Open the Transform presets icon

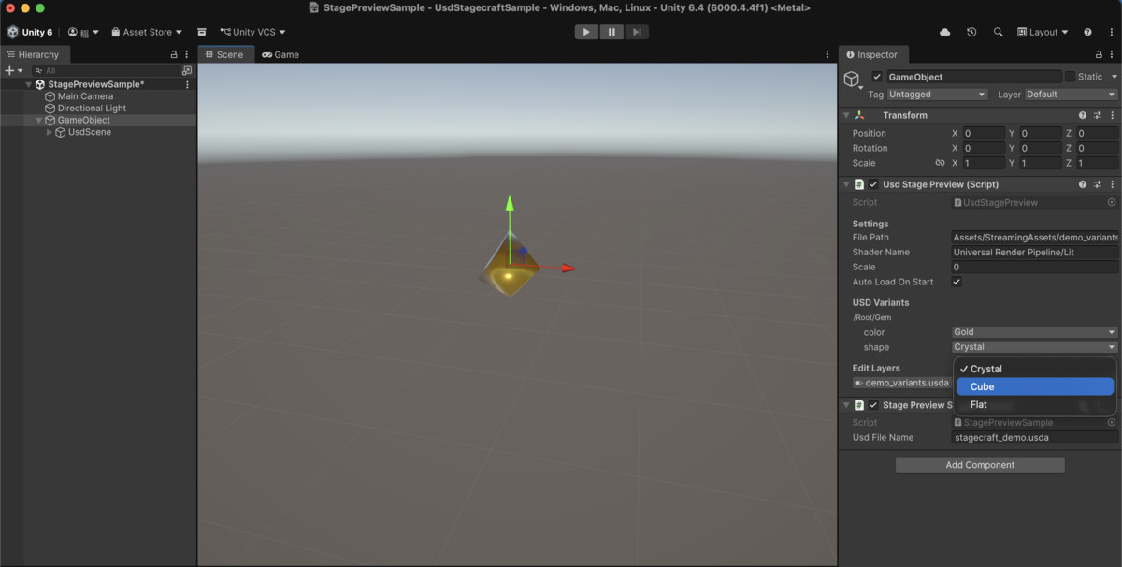[x=1098, y=115]
